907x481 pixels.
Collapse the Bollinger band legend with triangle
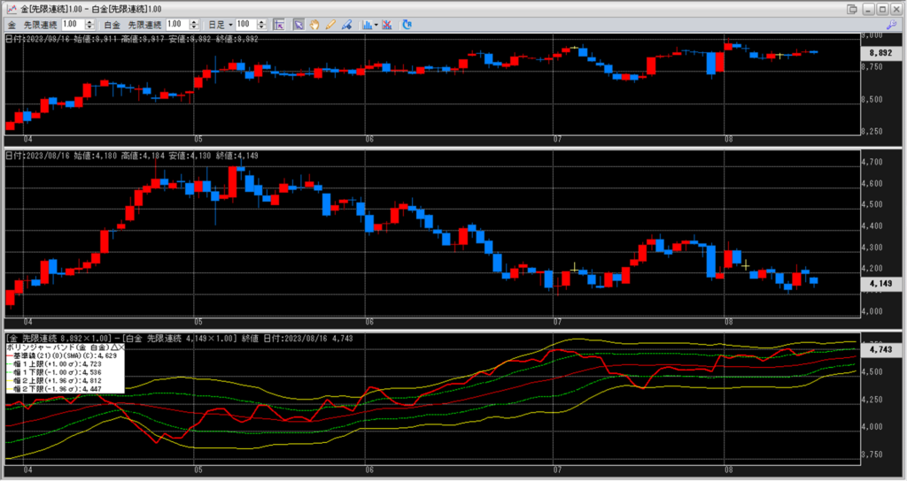click(112, 348)
